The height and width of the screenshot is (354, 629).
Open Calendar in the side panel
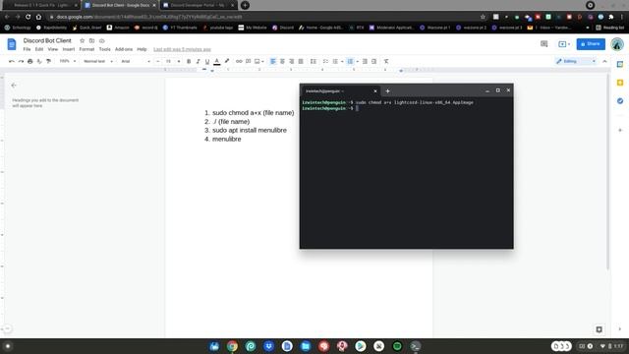pyautogui.click(x=620, y=64)
